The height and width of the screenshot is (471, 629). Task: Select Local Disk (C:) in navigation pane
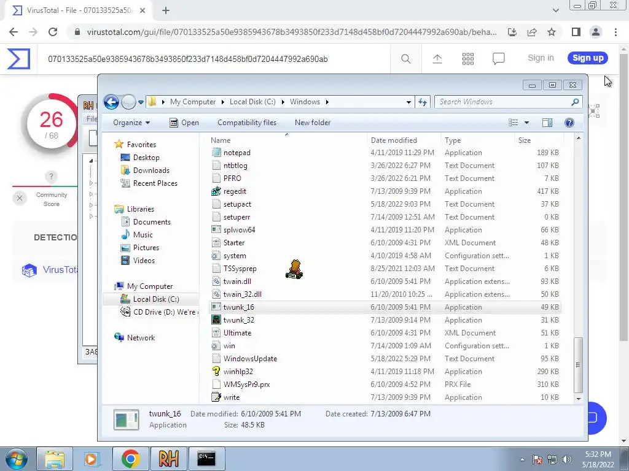coord(150,299)
